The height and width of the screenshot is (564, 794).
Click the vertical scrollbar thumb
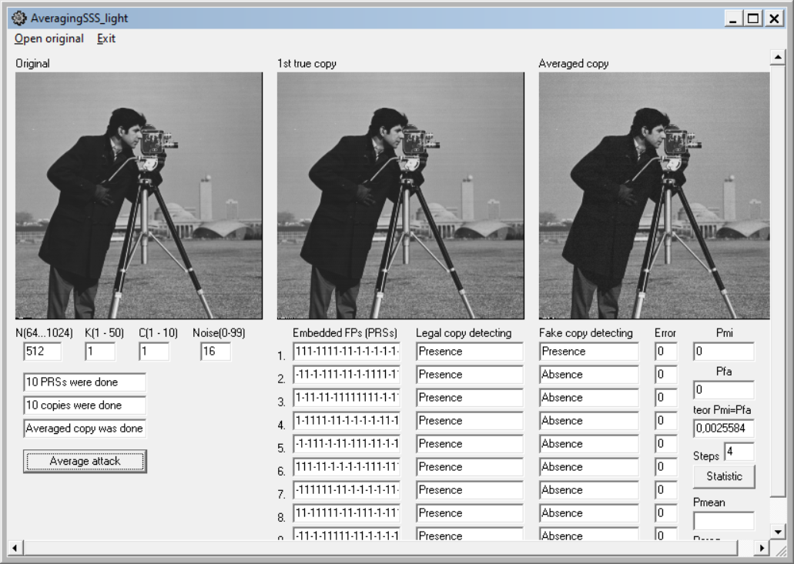pyautogui.click(x=778, y=281)
